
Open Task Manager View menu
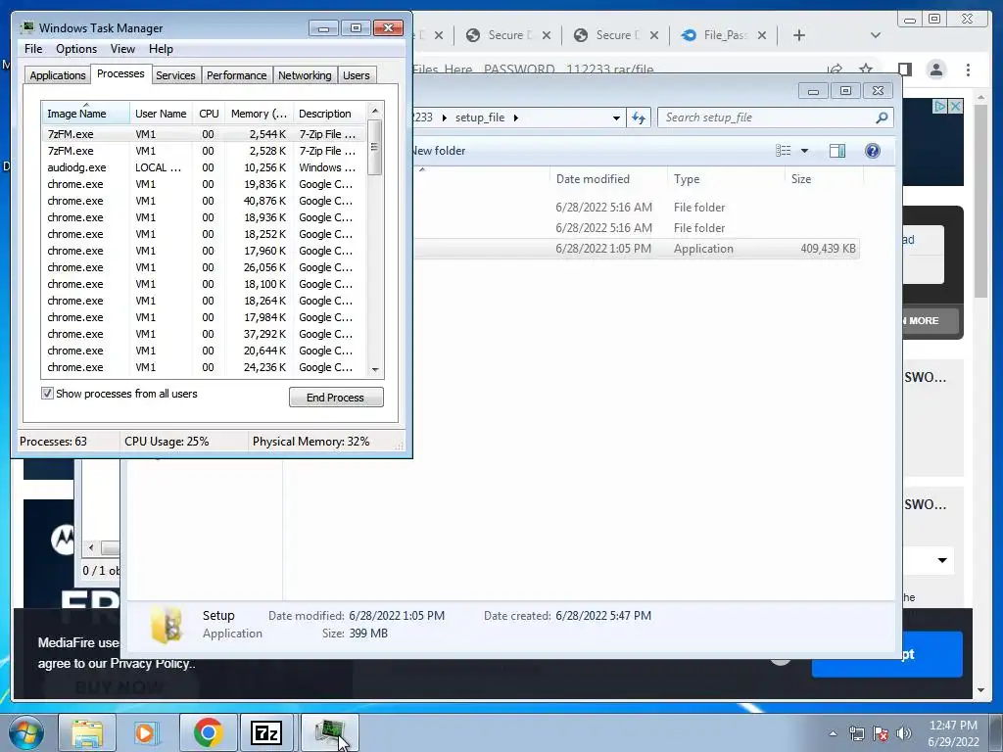pos(122,49)
